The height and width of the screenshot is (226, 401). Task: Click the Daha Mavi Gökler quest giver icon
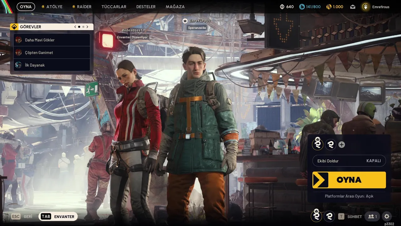pyautogui.click(x=18, y=40)
